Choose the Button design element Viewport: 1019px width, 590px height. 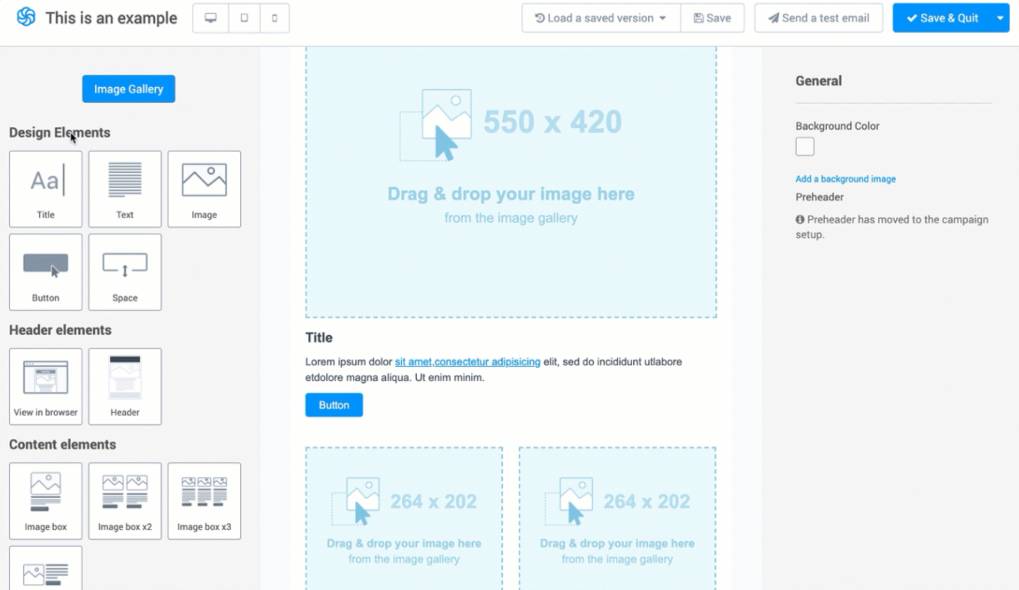pos(45,272)
